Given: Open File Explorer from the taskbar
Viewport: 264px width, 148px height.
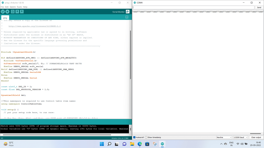Looking at the screenshot, I should coord(132,144).
